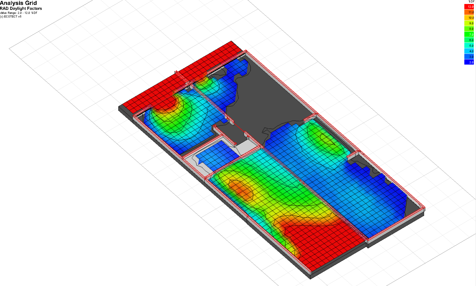Click the 7.0 green legend swatch
The image size is (476, 286).
469,34
